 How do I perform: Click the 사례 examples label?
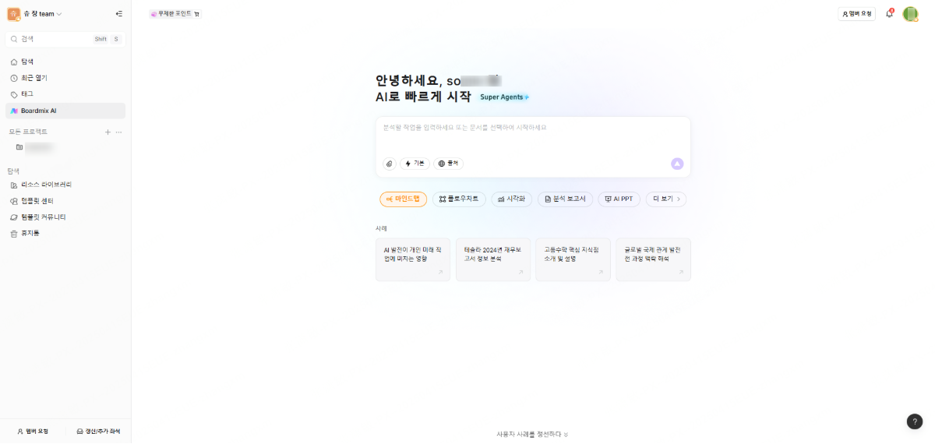point(381,228)
